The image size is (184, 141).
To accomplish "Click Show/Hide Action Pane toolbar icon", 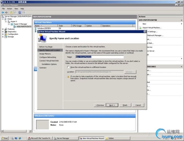I will pos(24,13).
